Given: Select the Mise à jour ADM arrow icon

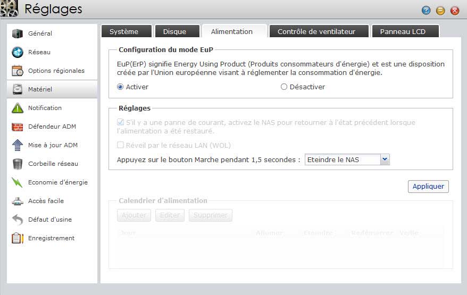Looking at the screenshot, I should (x=18, y=145).
